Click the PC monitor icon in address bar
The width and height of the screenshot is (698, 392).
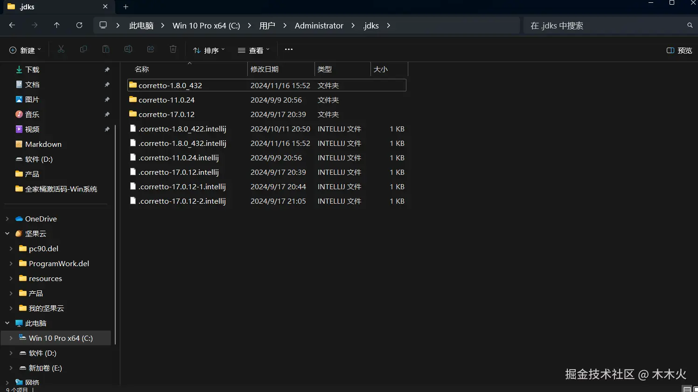click(x=103, y=25)
